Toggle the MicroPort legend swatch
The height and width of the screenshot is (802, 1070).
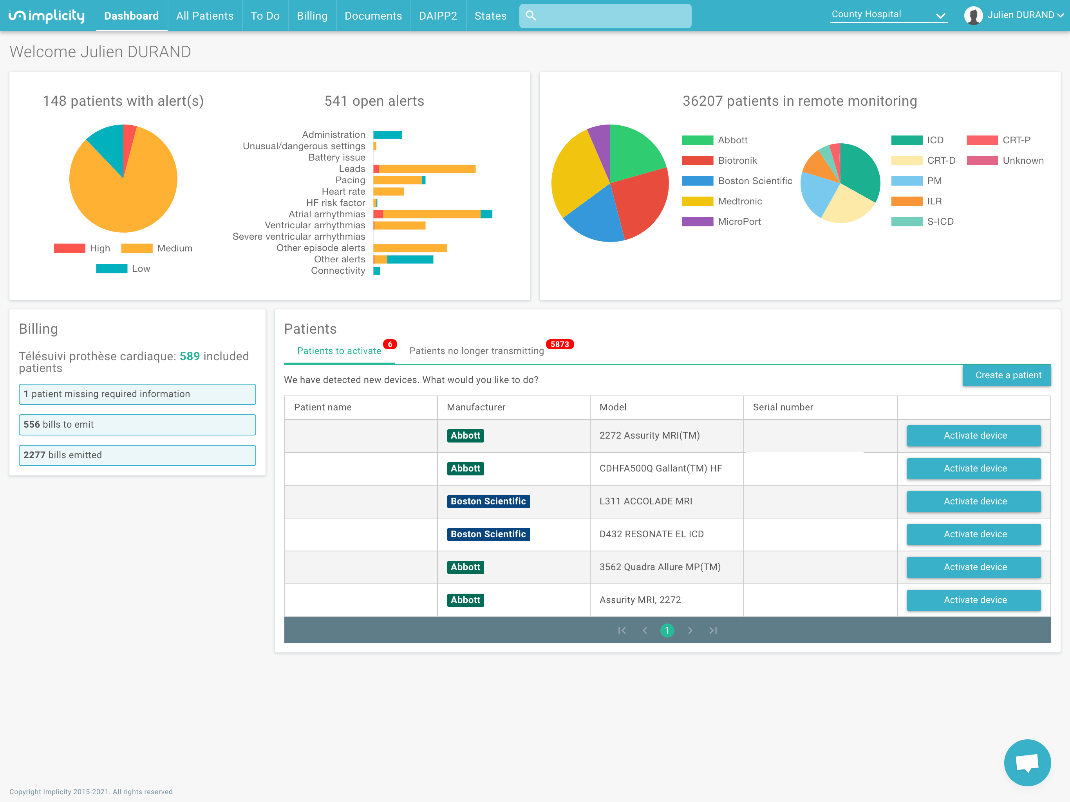pos(698,222)
